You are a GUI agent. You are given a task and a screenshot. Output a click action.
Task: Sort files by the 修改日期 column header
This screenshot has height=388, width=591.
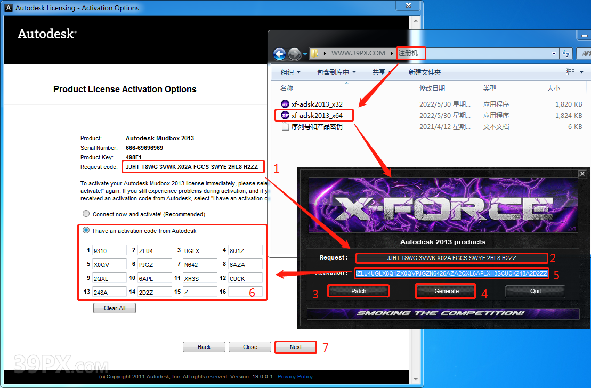click(x=432, y=88)
